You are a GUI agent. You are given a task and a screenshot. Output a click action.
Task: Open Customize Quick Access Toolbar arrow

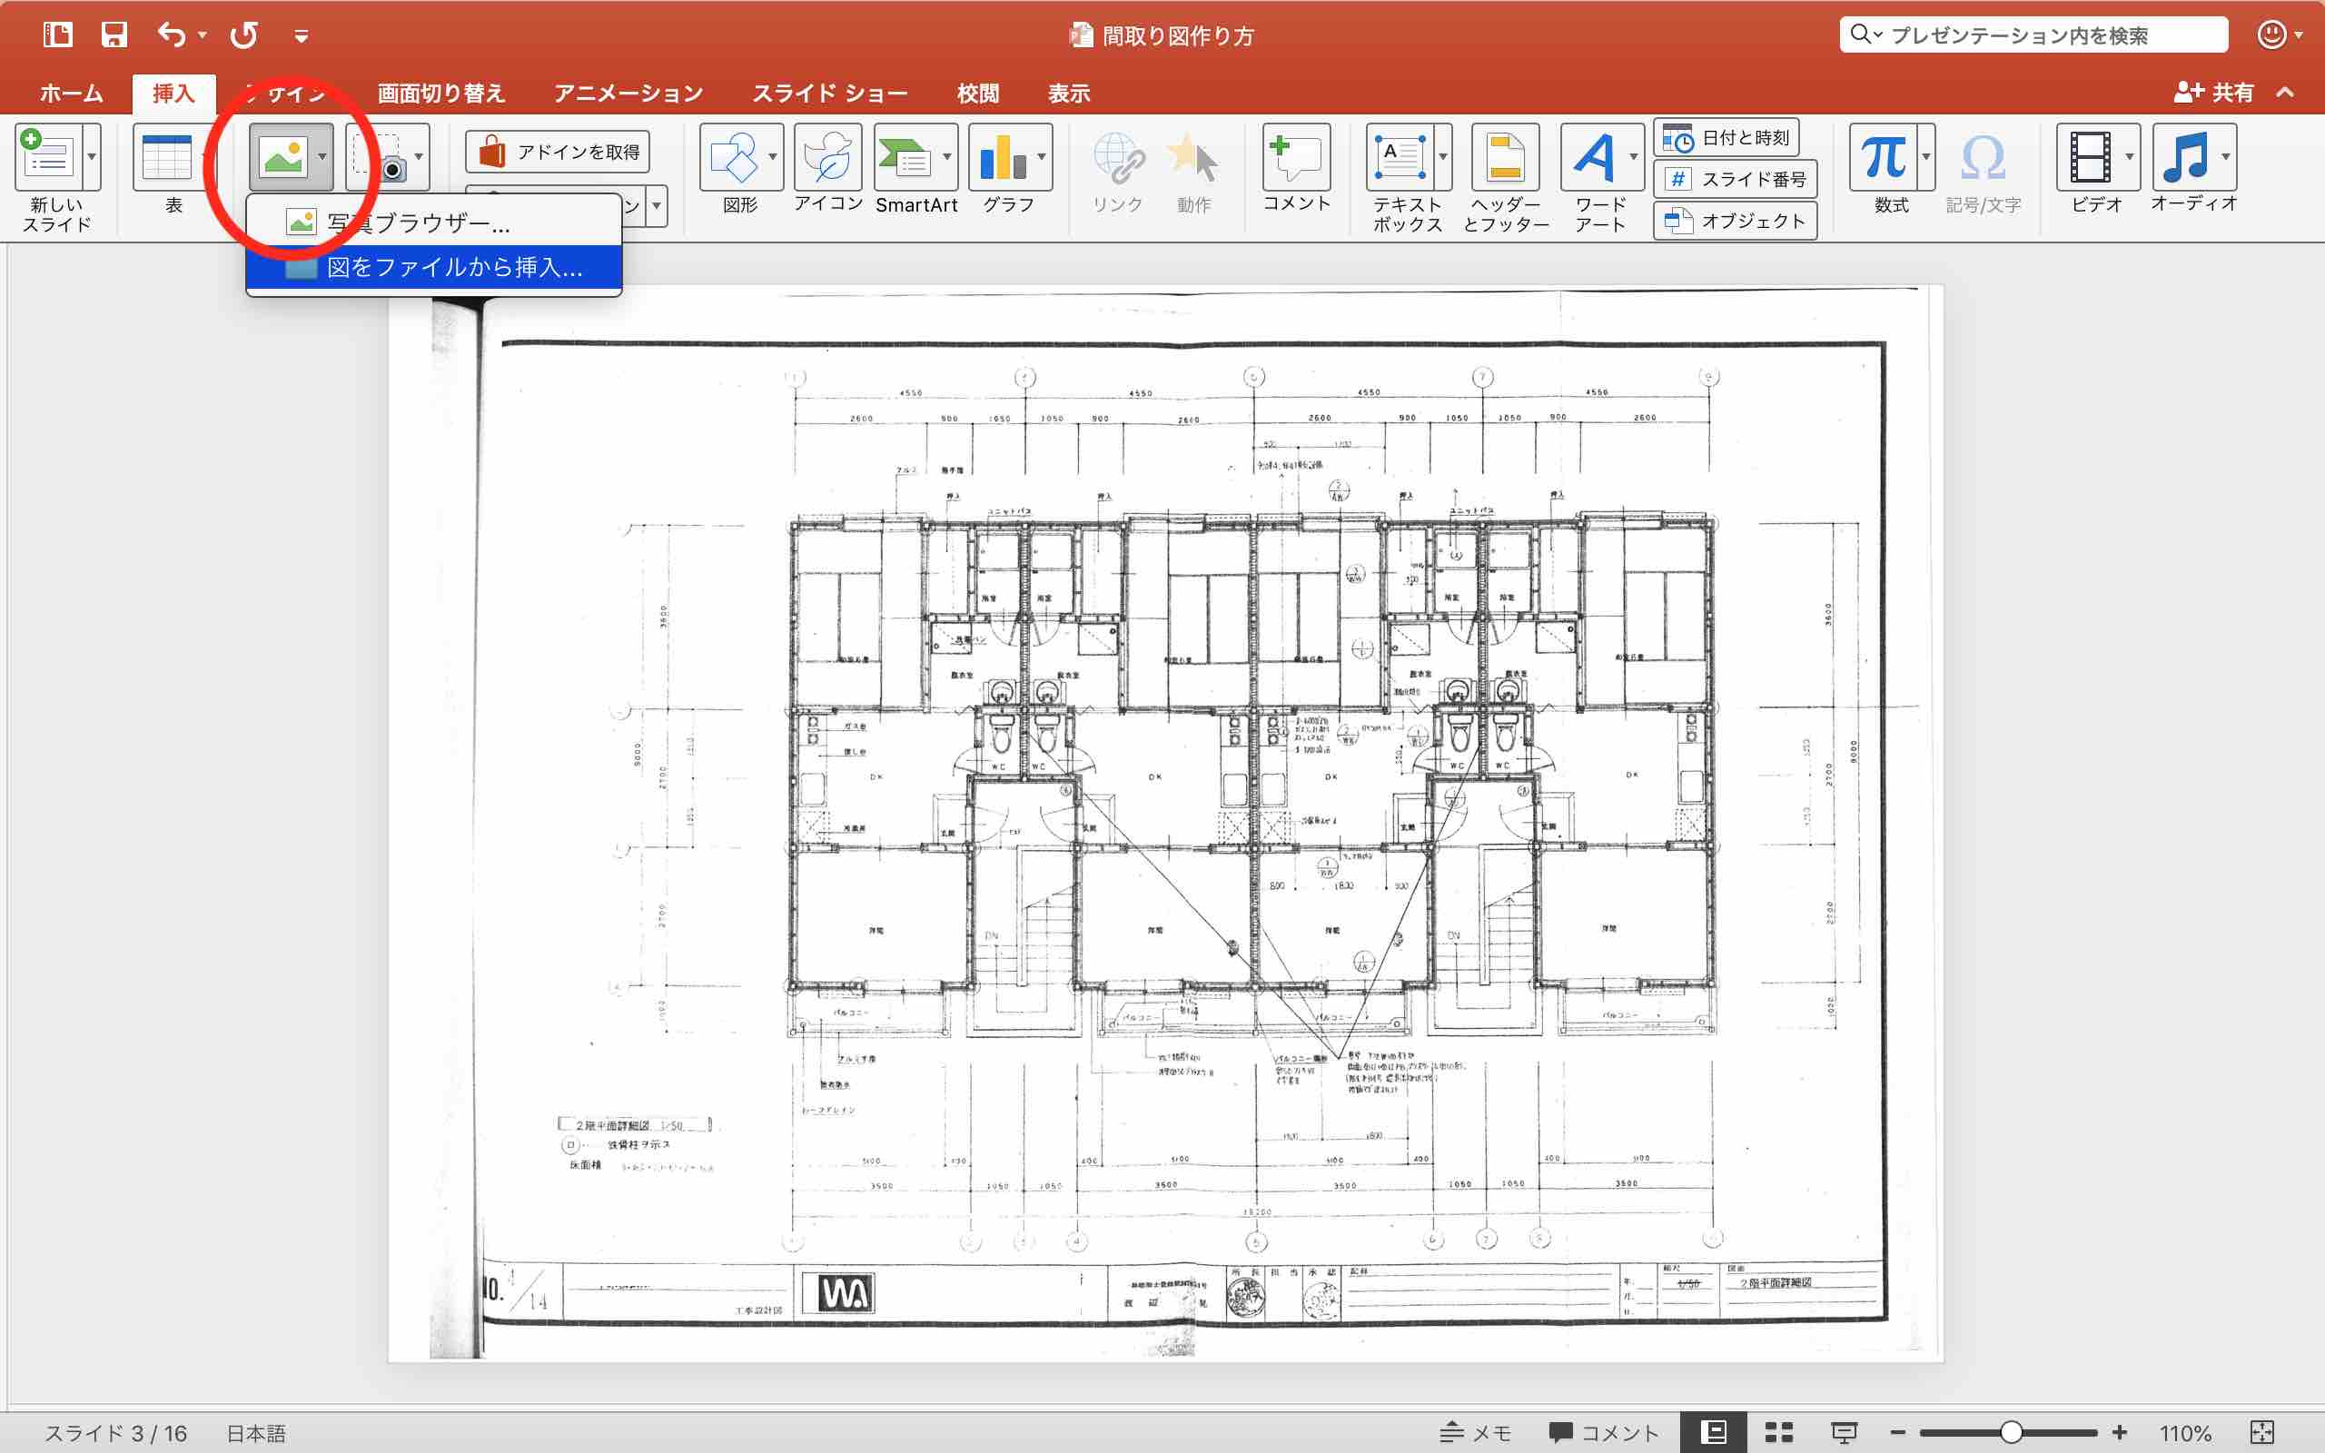(x=301, y=36)
